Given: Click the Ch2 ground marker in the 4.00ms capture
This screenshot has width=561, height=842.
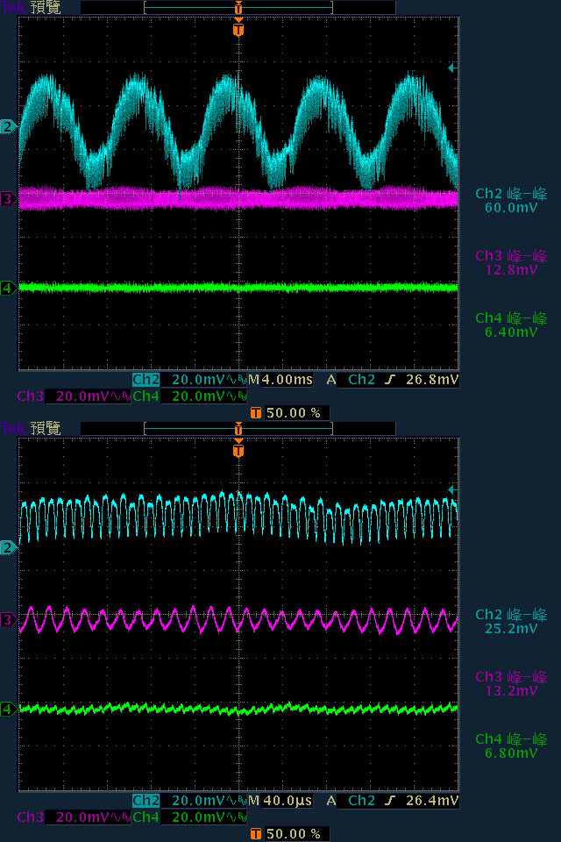Looking at the screenshot, I should point(8,126).
